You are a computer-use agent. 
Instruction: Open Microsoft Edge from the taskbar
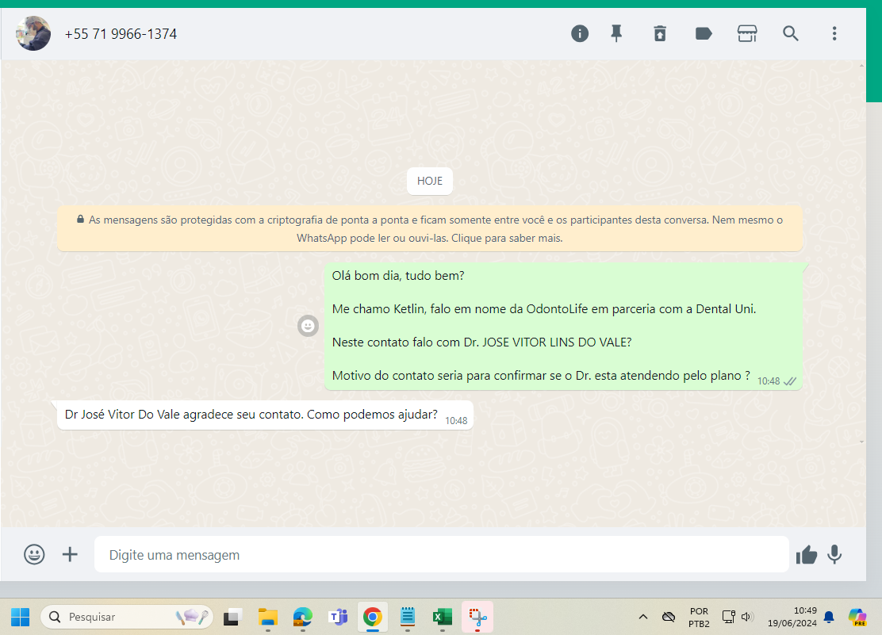point(303,617)
